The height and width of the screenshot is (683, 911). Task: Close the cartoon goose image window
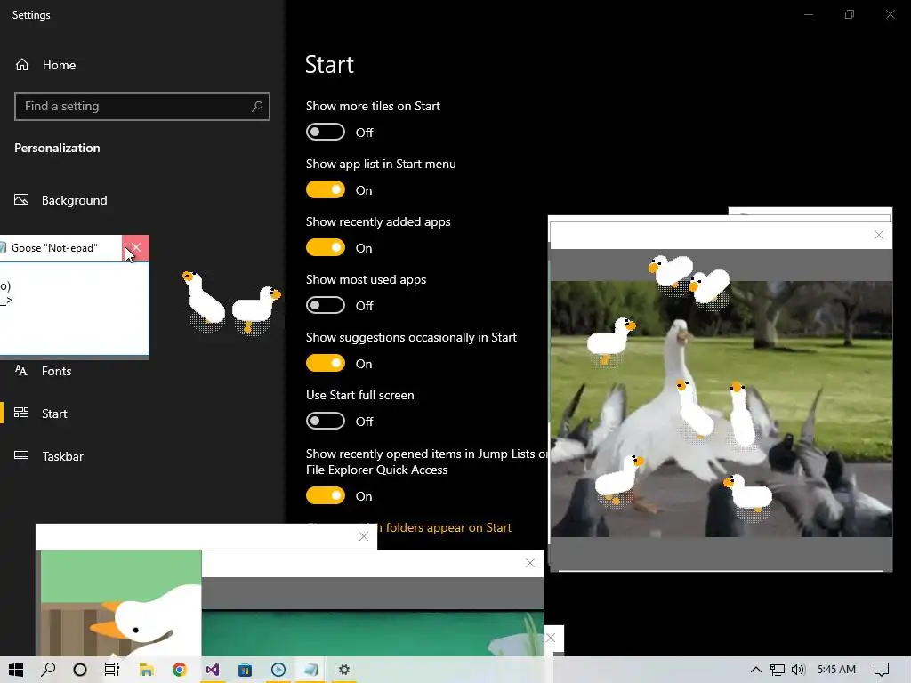[x=364, y=536]
